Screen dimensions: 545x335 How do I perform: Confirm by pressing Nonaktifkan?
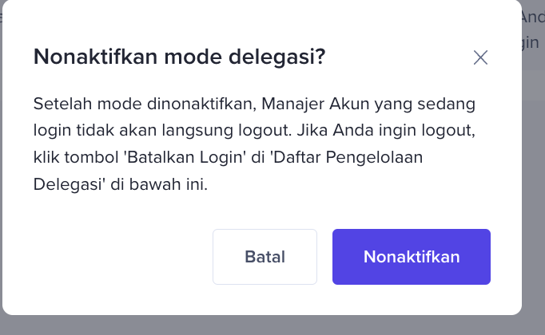[x=411, y=257]
